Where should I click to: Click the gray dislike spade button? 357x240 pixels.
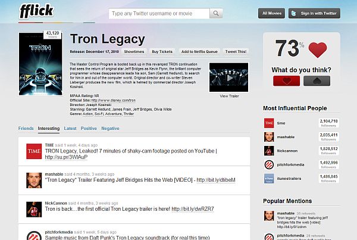tap(317, 81)
